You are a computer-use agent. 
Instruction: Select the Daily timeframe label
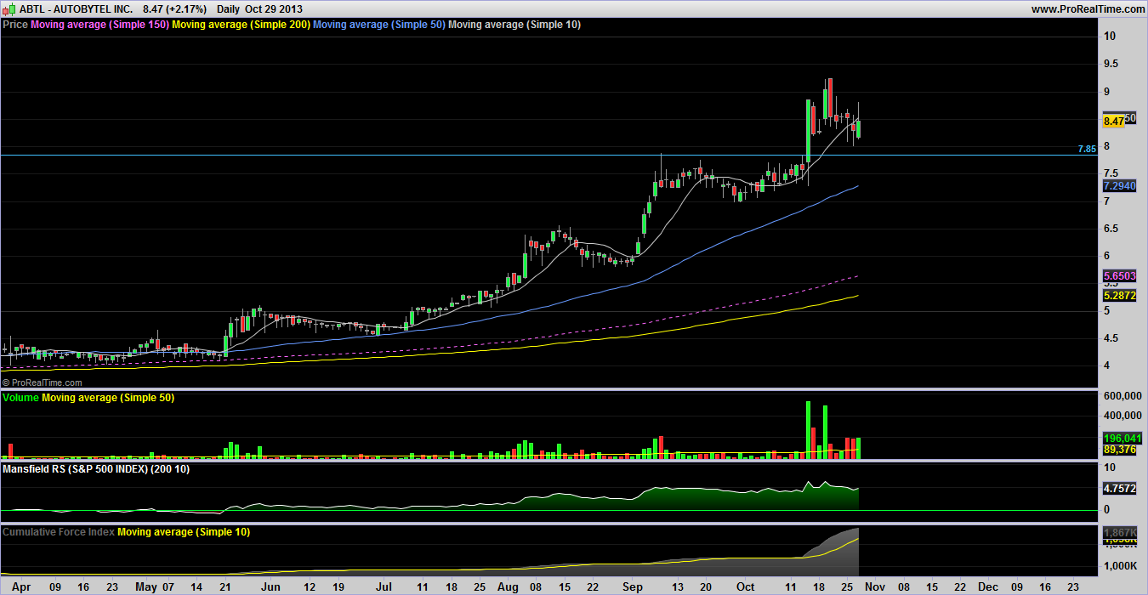pos(227,8)
